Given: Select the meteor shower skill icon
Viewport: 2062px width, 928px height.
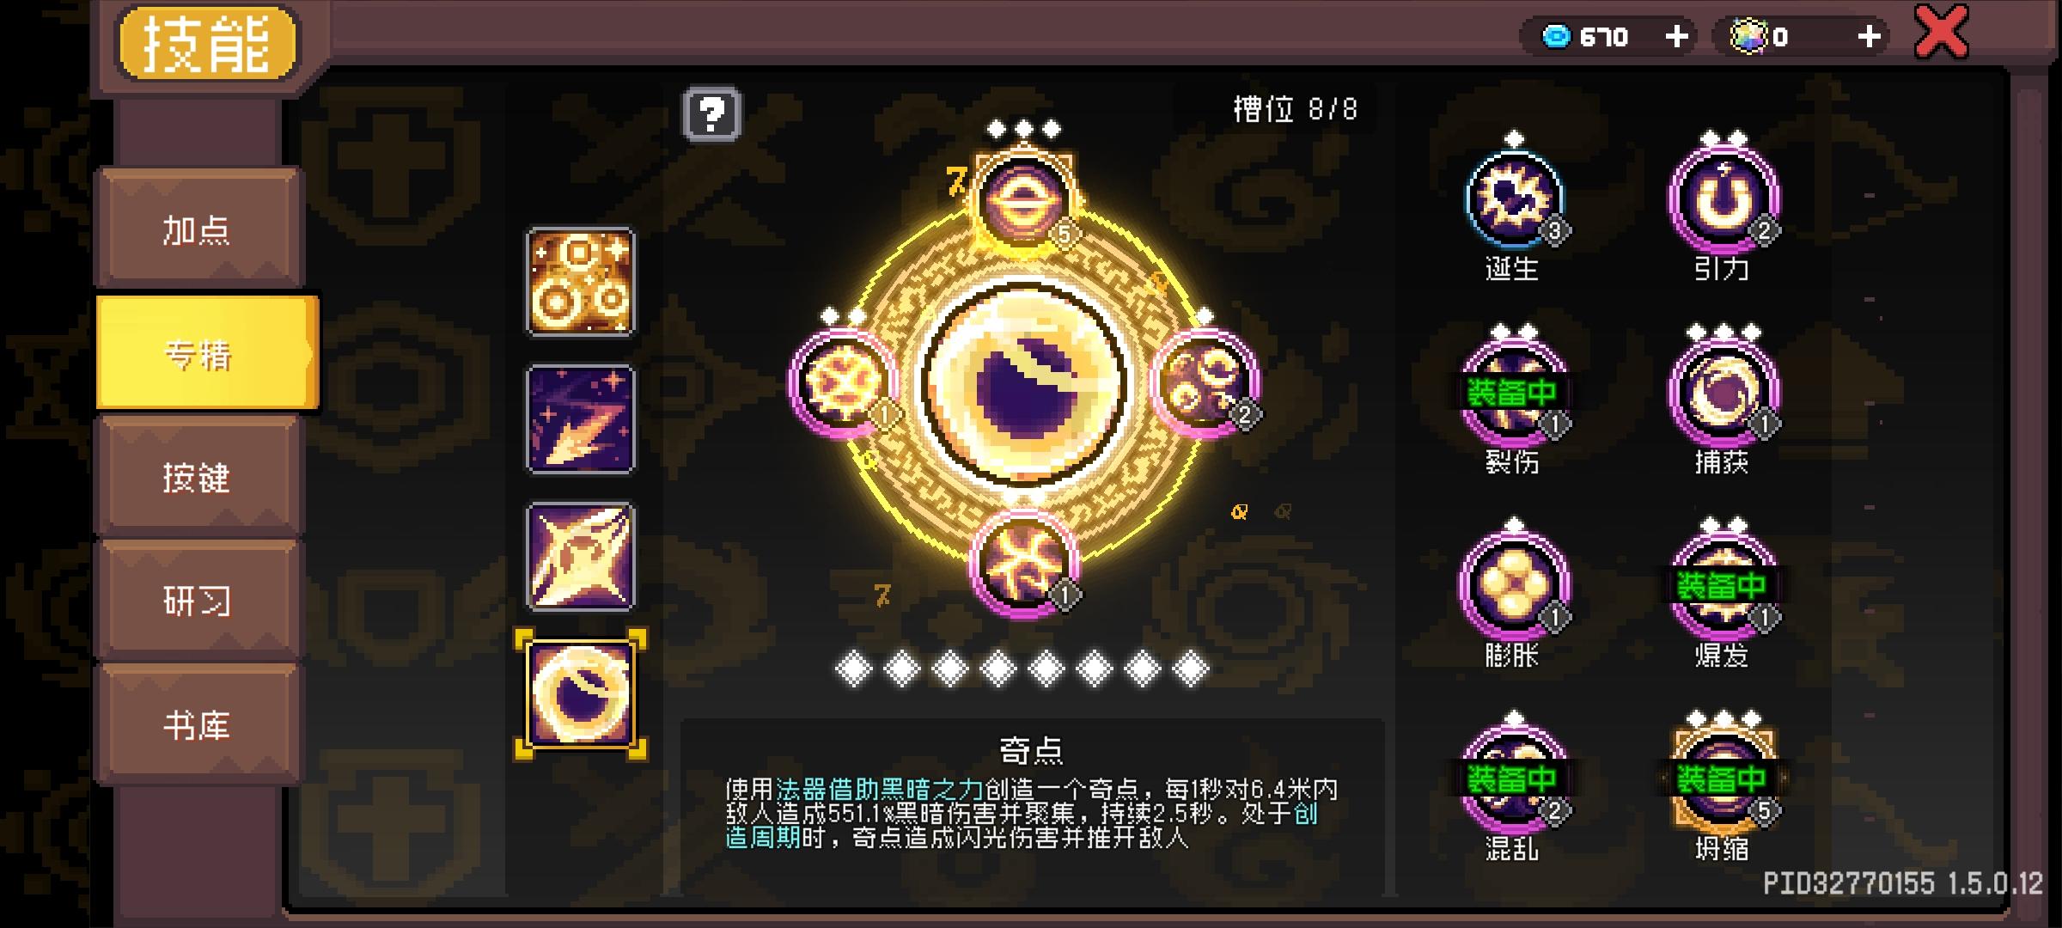Looking at the screenshot, I should coord(580,419).
